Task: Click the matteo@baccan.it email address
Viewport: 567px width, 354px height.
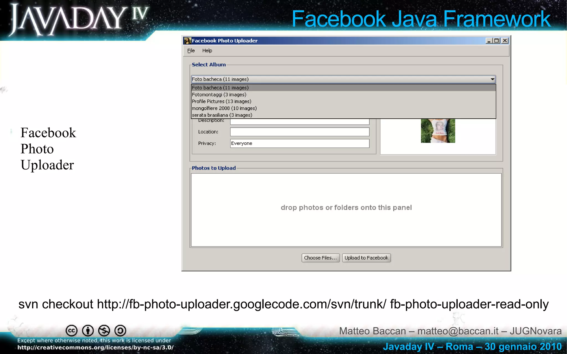Action: pos(458,331)
